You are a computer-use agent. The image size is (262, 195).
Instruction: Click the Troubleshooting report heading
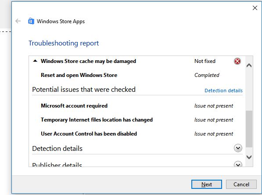coord(64,43)
